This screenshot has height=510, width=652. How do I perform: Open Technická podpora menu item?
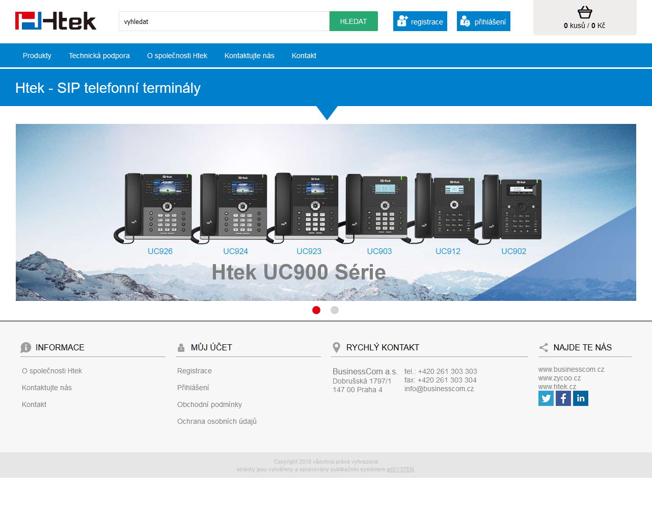(99, 56)
